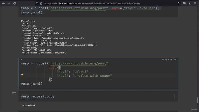The image size is (199, 112).
Task: Bookmark this page with the star icon
Action: 178,3
